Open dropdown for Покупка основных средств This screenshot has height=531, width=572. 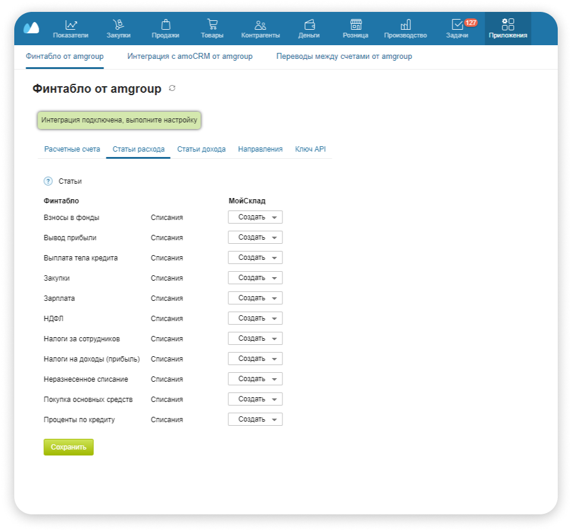[255, 400]
